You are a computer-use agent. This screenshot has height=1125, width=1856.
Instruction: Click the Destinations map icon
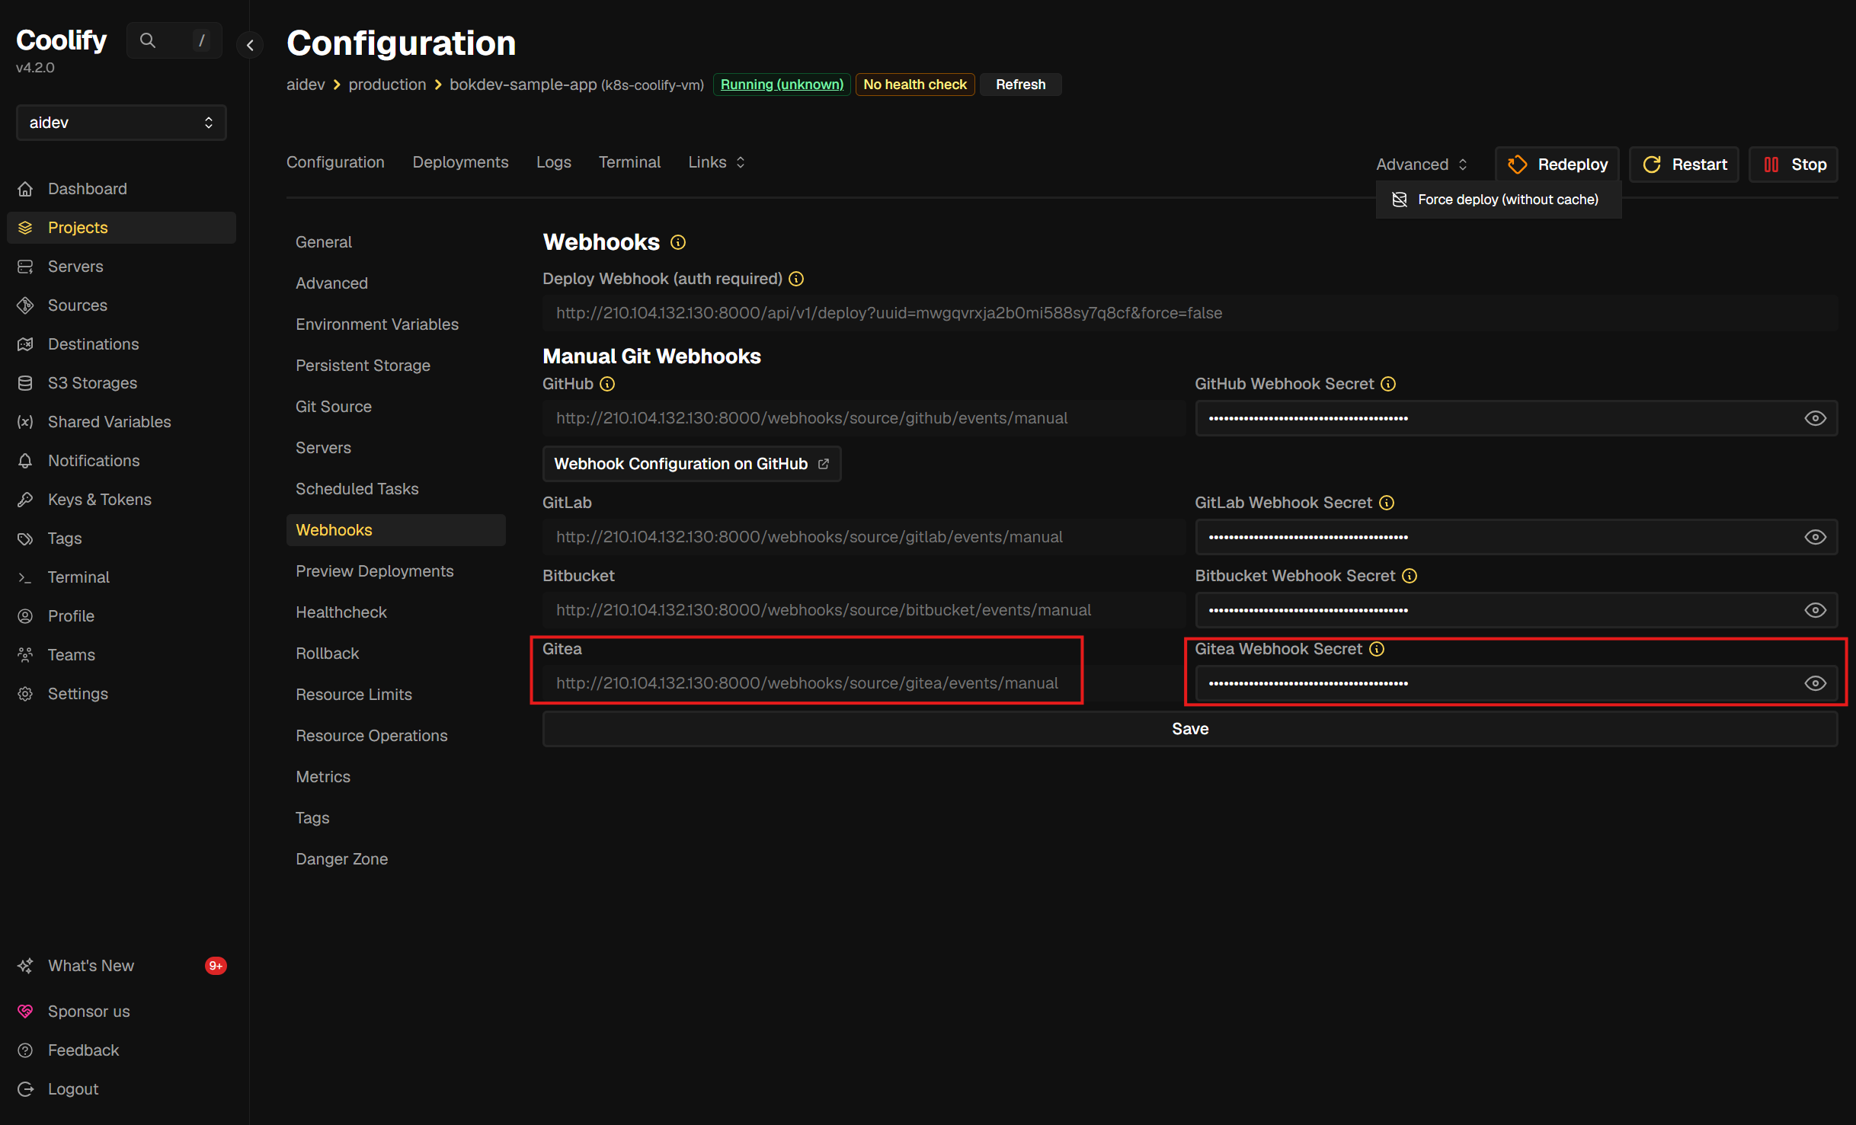pyautogui.click(x=25, y=344)
